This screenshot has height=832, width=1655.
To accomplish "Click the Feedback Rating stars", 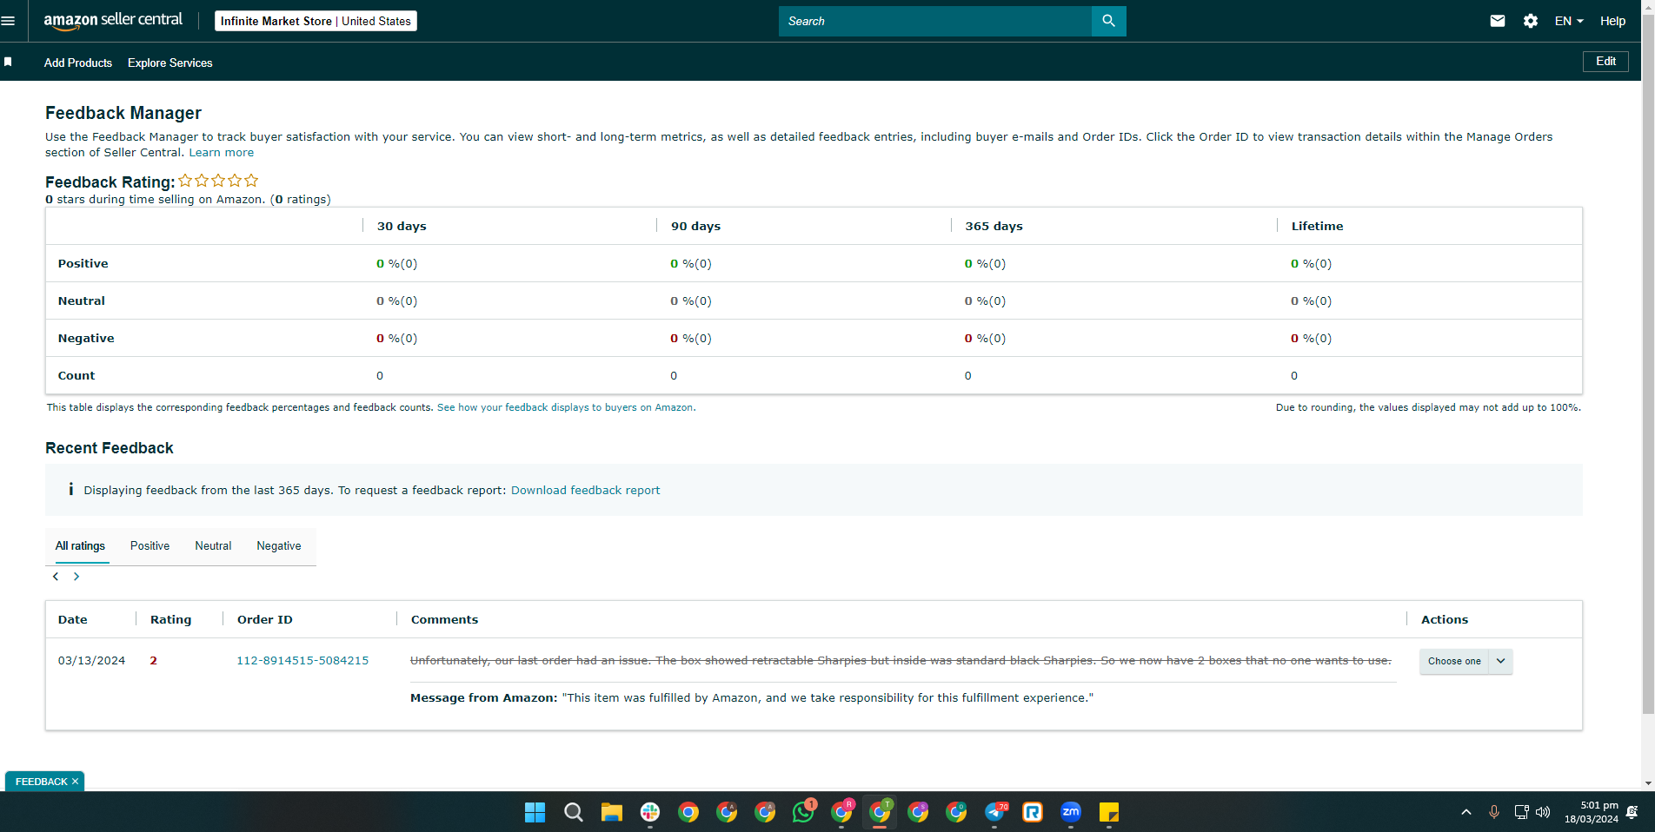I will click(x=218, y=181).
